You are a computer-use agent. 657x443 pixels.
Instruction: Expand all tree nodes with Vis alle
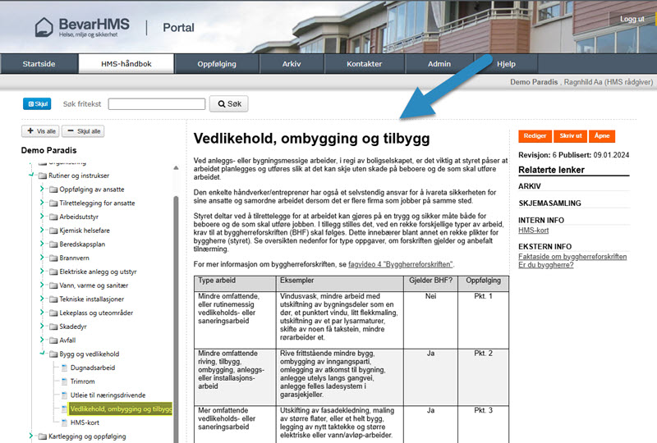pos(42,131)
